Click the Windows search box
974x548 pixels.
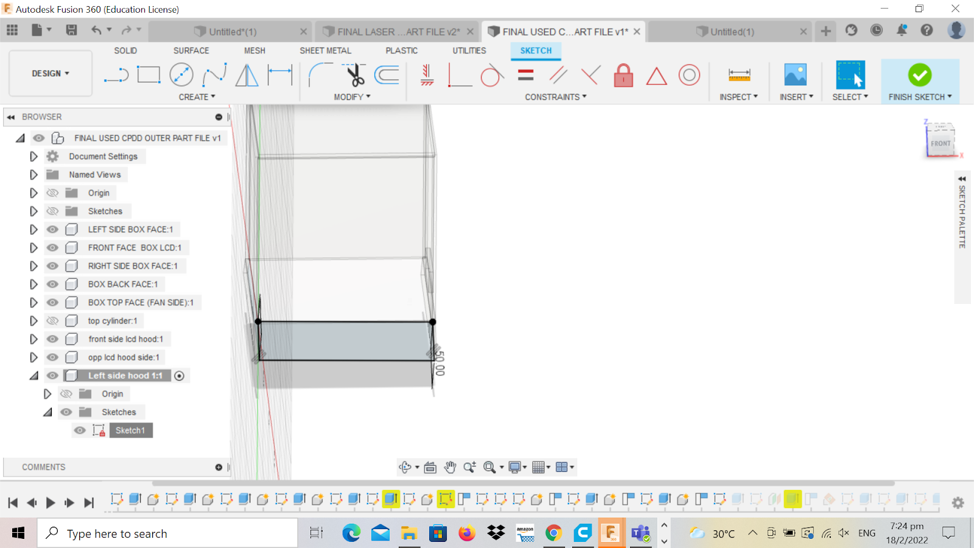click(x=167, y=533)
